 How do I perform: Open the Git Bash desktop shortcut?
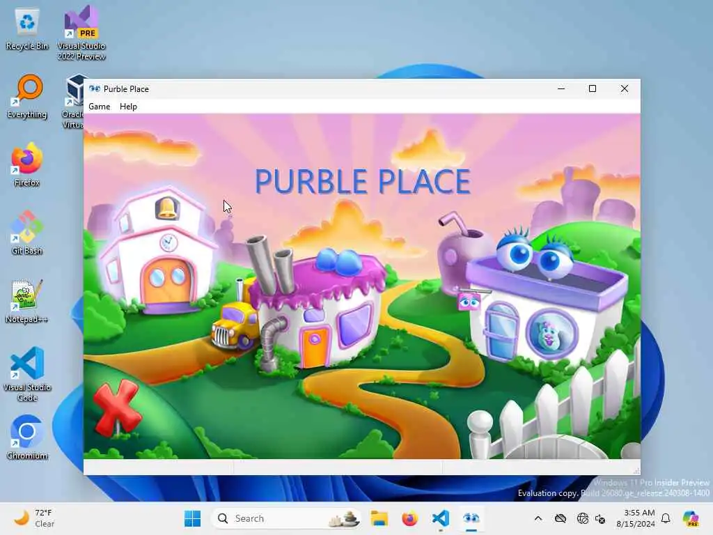(x=27, y=233)
